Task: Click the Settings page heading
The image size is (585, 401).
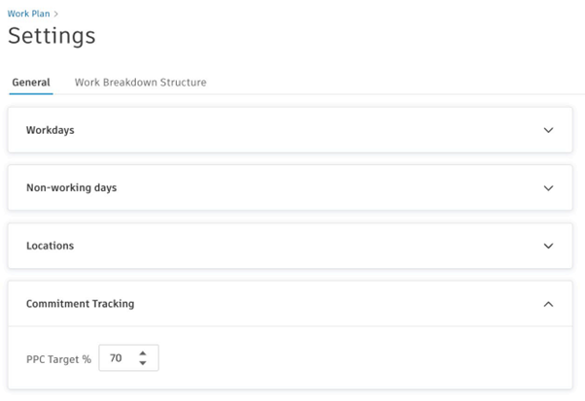Action: (52, 36)
